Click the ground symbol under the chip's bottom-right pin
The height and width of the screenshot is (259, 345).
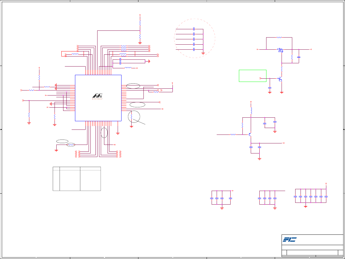(x=118, y=133)
